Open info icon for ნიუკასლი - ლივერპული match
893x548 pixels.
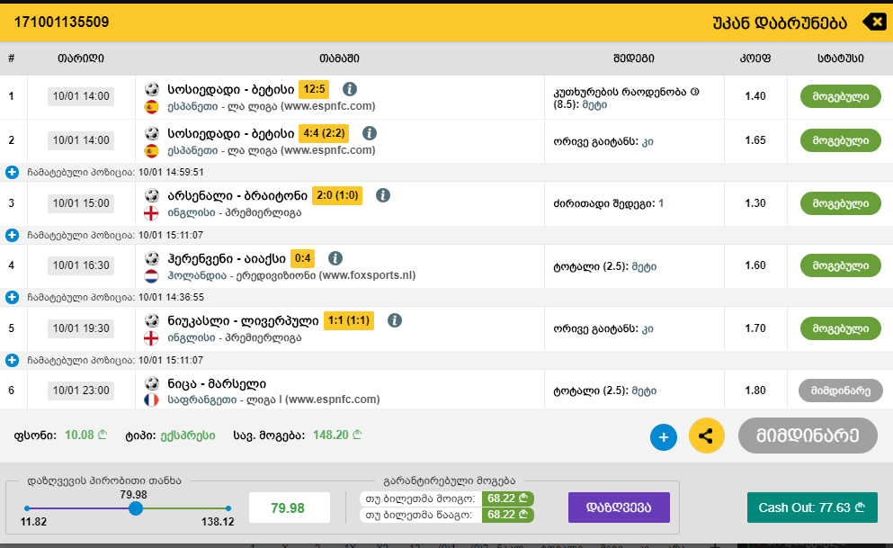[395, 320]
